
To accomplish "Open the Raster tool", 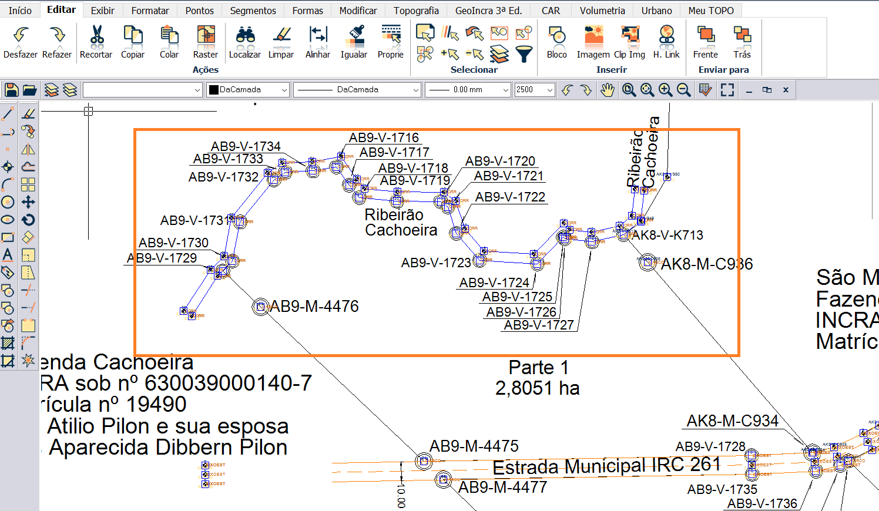I will point(206,36).
